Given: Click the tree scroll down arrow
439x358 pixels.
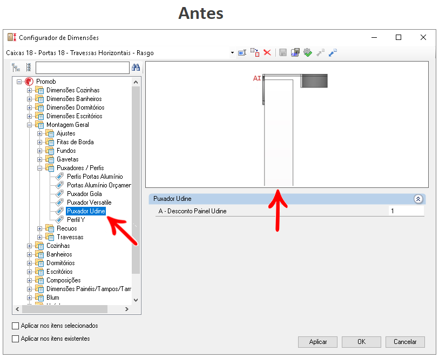Looking at the screenshot, I should tap(136, 300).
